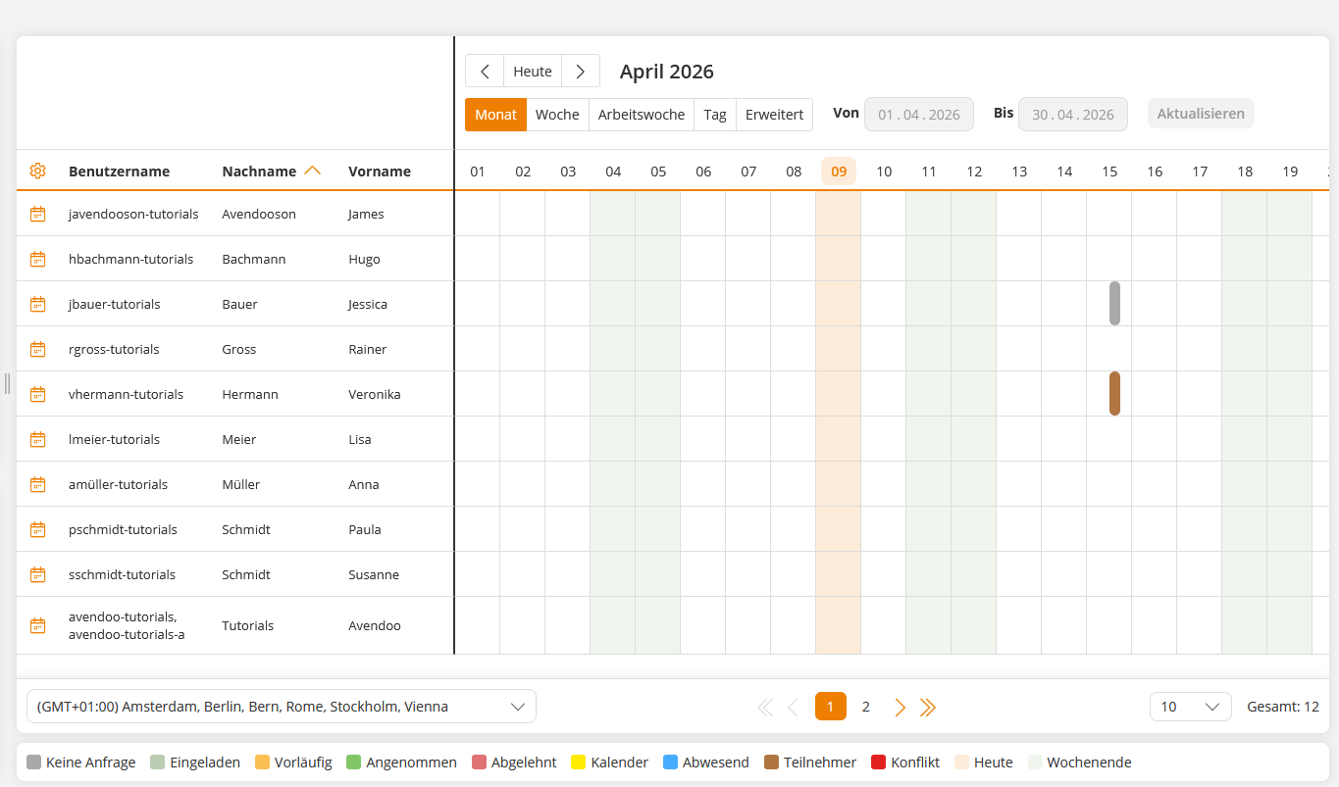The width and height of the screenshot is (1339, 787).
Task: Advance to next month with right arrow
Action: (581, 72)
